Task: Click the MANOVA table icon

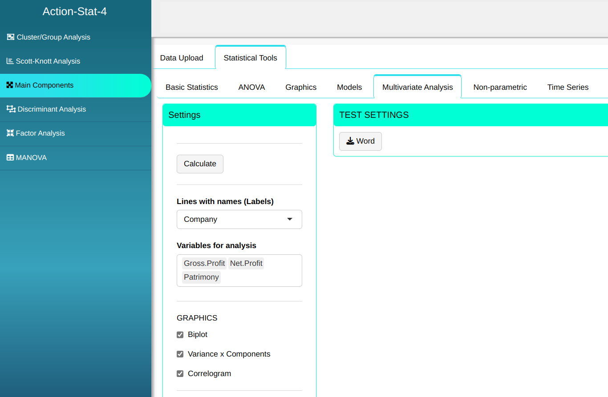Action: tap(10, 158)
